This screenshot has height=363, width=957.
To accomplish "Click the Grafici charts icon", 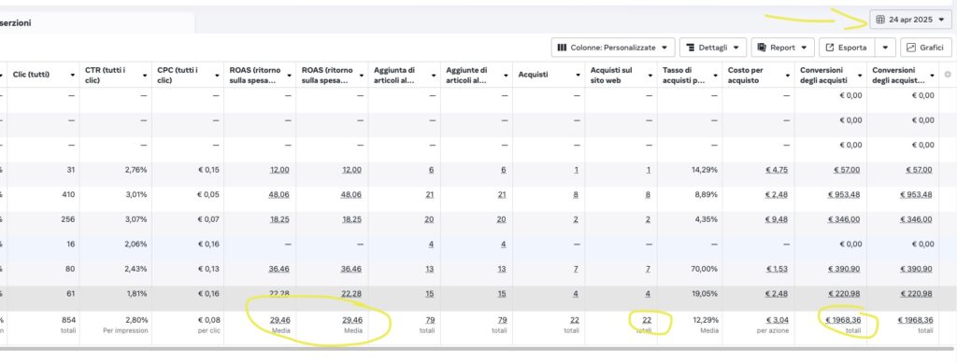I will [x=911, y=48].
